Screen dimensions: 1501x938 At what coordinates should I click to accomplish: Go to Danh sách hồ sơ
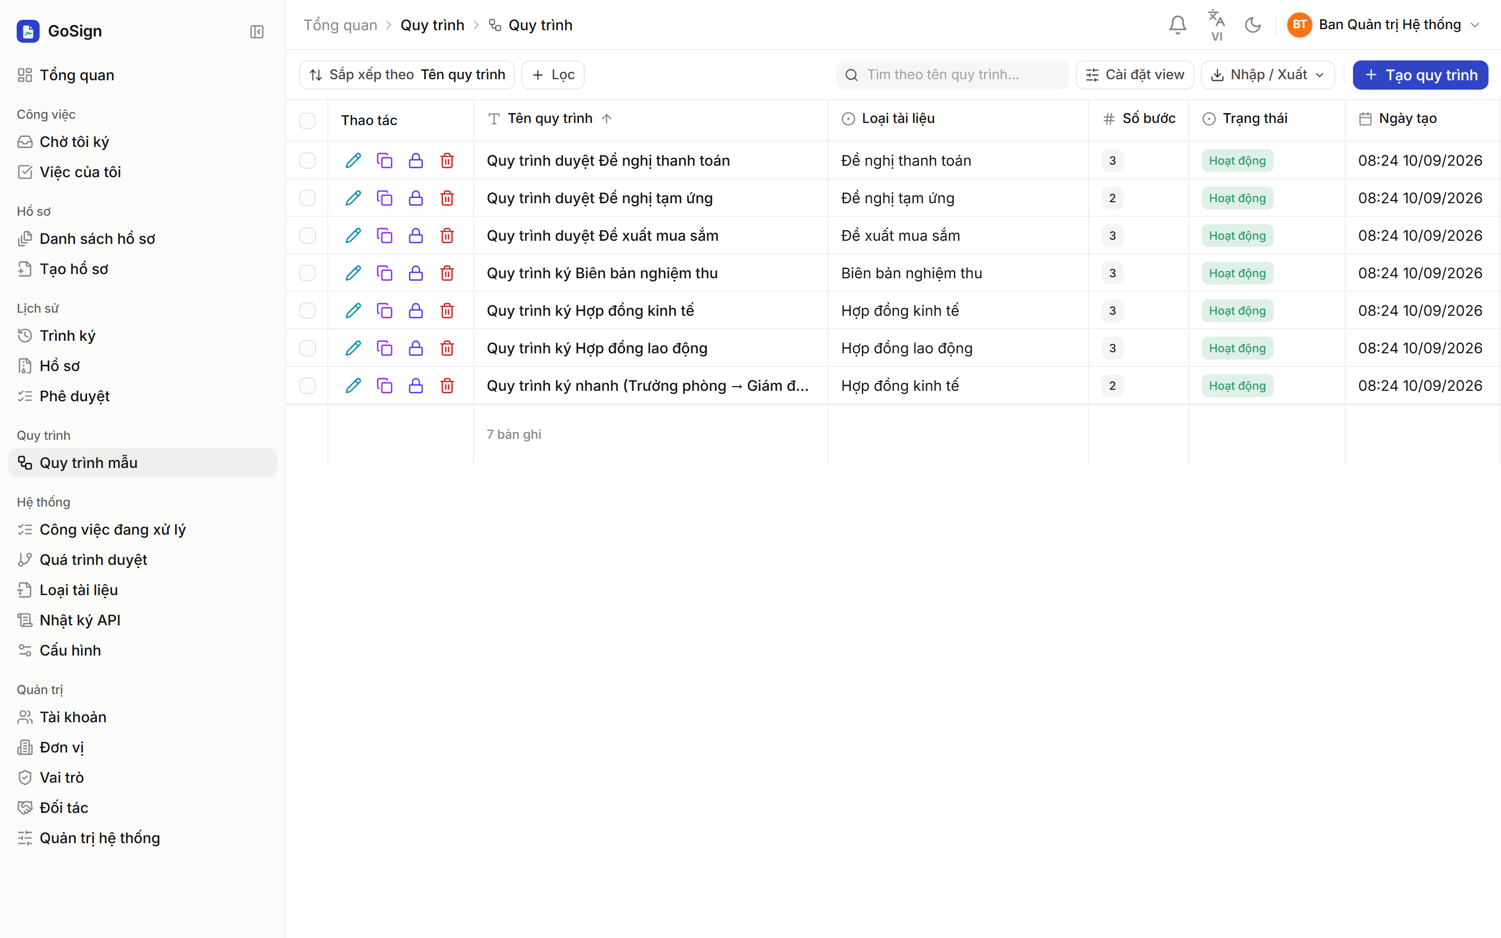pos(143,239)
